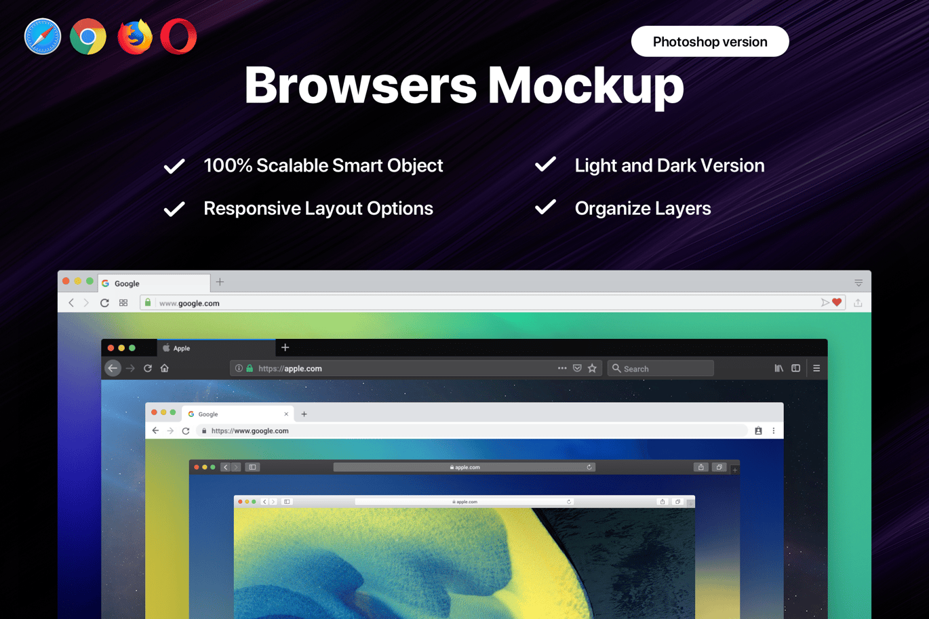Viewport: 929px width, 619px height.
Task: Open the Firefox hamburger menu
Action: (x=816, y=368)
